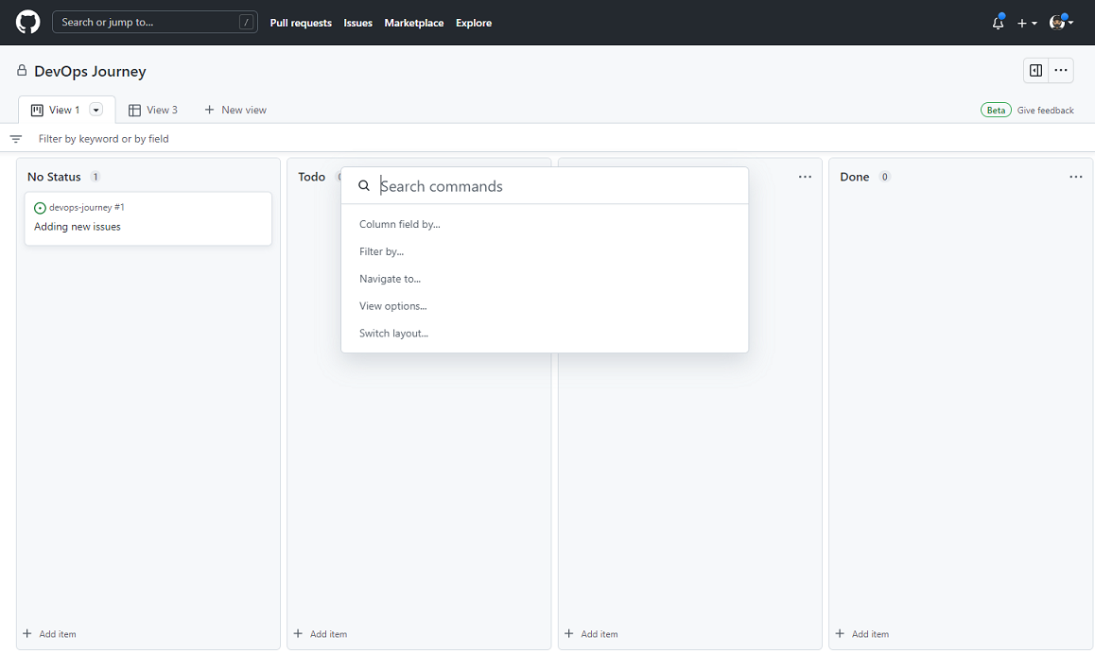This screenshot has width=1095, height=654.
Task: Focus the Search or jump to box
Action: point(154,23)
